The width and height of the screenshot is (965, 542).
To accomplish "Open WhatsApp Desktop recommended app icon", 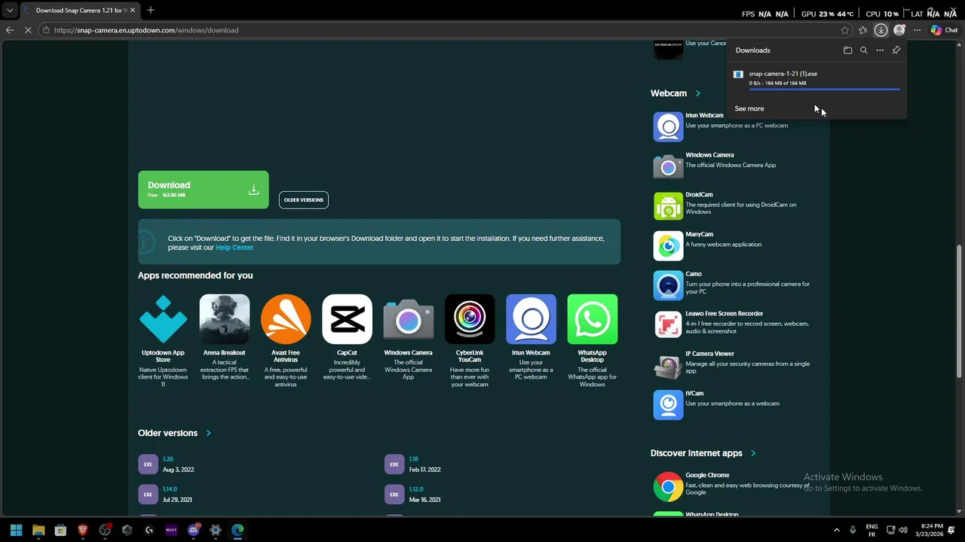I will point(593,319).
